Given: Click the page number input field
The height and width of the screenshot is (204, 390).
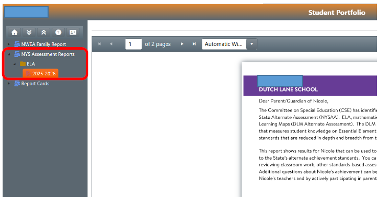Looking at the screenshot, I should click(x=133, y=44).
